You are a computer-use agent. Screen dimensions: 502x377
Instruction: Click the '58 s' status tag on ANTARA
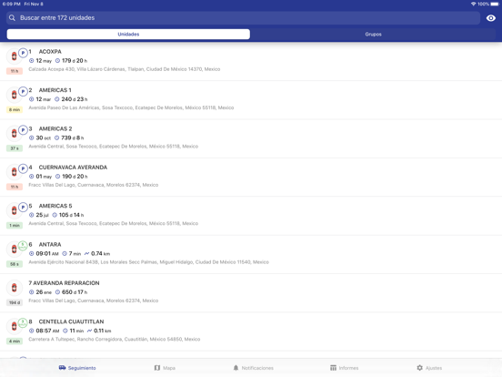[15, 264]
